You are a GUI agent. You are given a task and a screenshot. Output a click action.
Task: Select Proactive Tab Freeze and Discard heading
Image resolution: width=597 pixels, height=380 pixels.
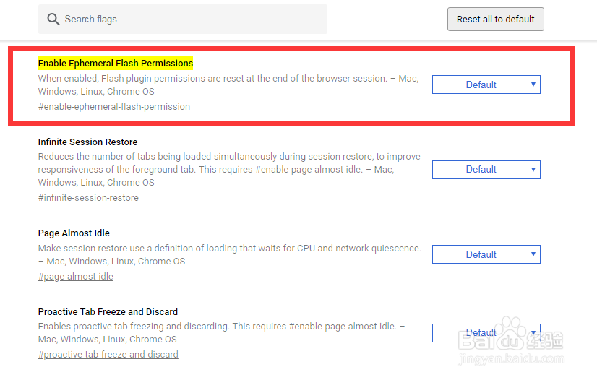point(108,311)
